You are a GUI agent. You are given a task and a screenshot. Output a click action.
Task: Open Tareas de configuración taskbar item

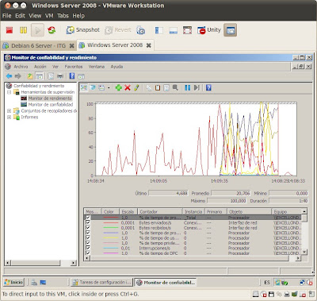(102, 283)
